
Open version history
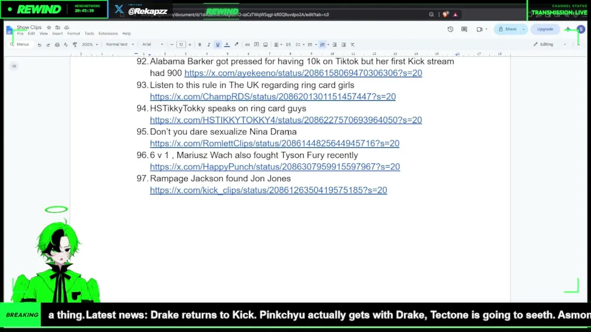coord(451,30)
